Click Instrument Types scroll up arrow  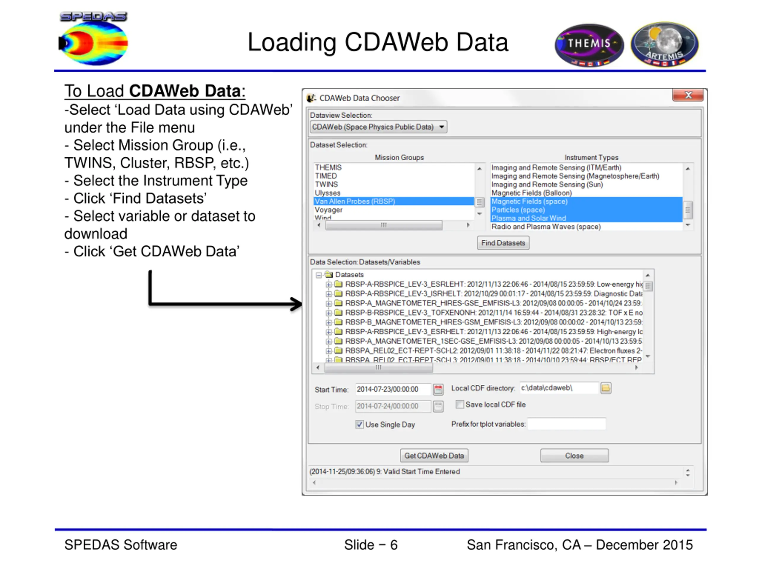pos(688,168)
